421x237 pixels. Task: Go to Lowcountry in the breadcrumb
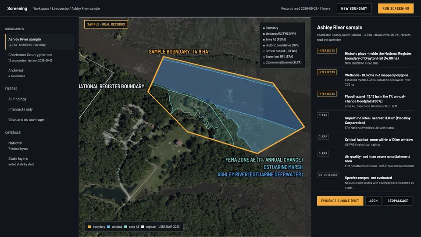click(x=60, y=9)
